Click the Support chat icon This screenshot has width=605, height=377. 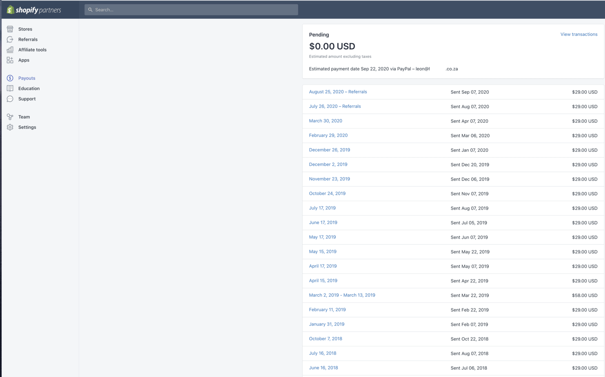coord(10,99)
